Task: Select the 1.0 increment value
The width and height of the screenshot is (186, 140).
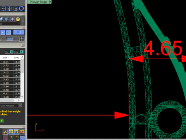Action: coord(16,39)
